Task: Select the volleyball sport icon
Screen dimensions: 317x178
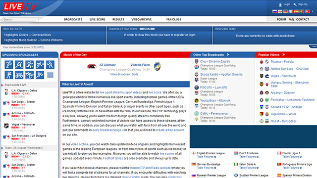Action: 50,65
